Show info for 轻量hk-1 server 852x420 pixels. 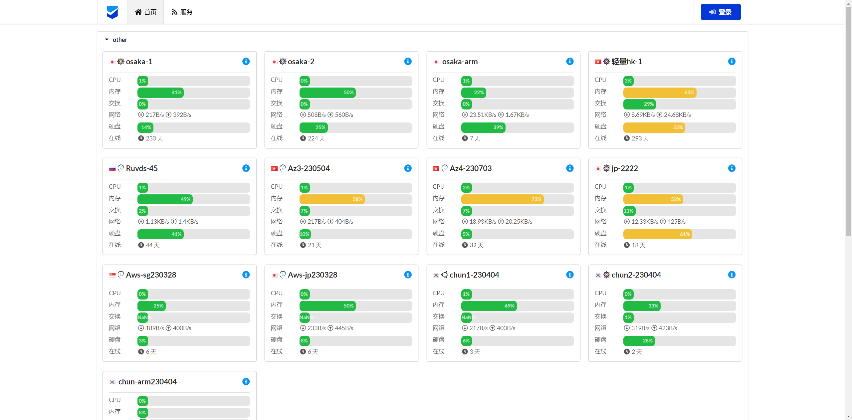[x=732, y=62]
